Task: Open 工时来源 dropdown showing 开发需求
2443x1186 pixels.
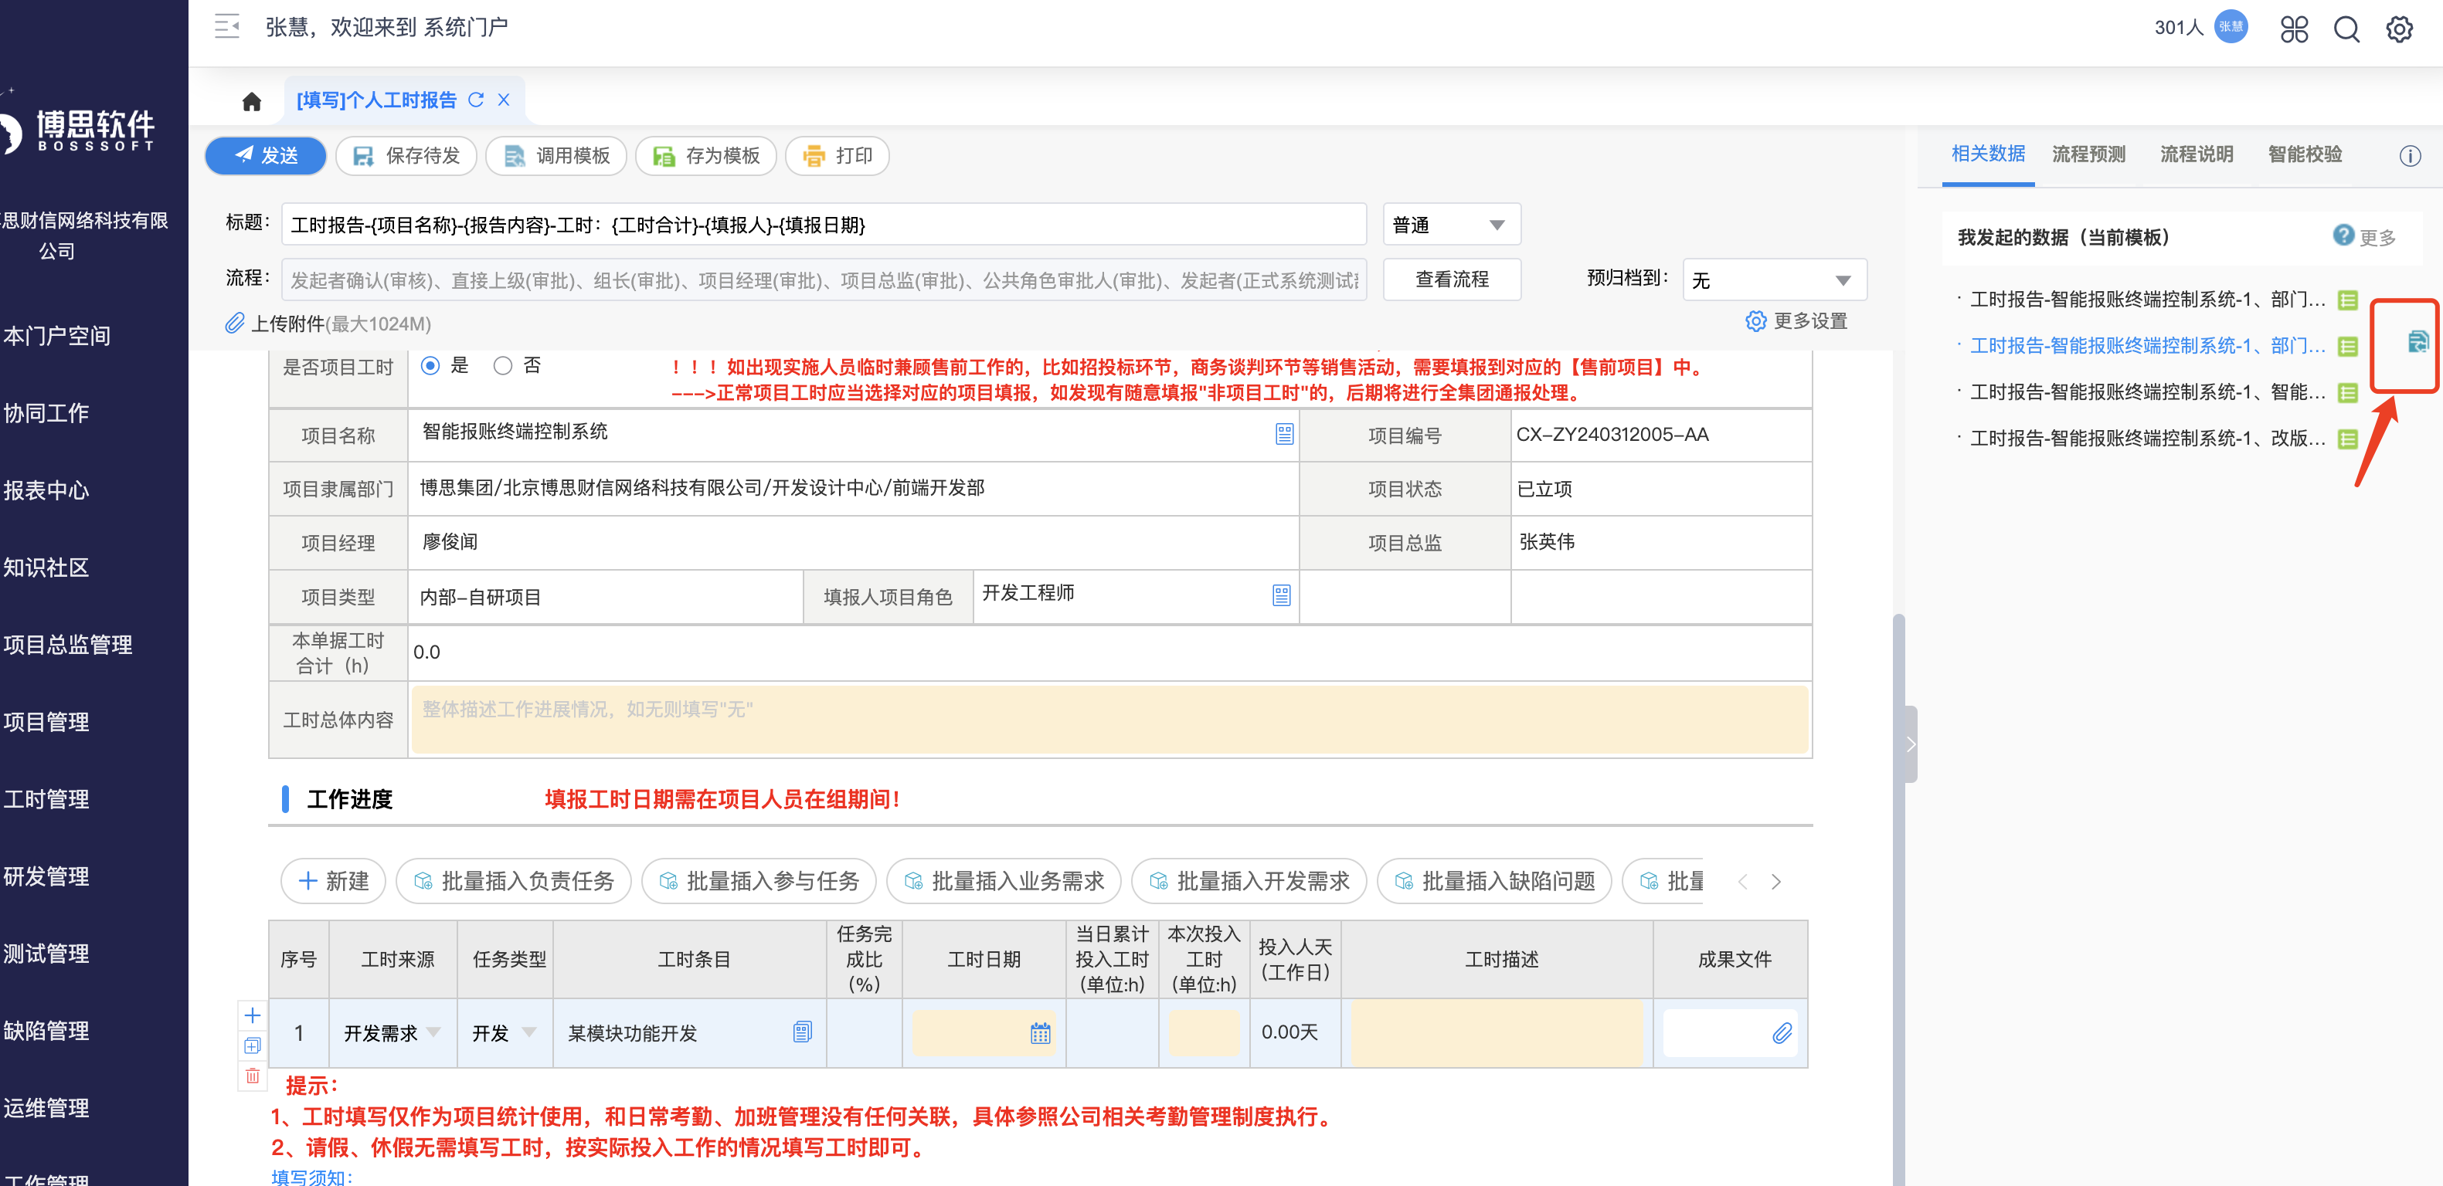Action: pyautogui.click(x=392, y=1032)
